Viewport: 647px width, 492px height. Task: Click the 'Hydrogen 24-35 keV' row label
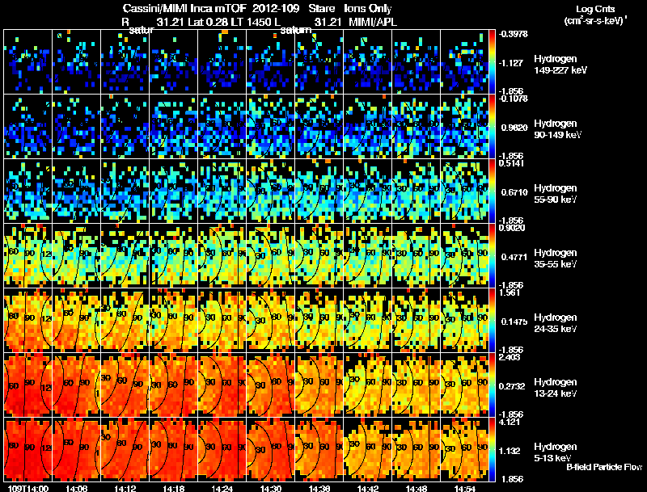tap(555, 322)
